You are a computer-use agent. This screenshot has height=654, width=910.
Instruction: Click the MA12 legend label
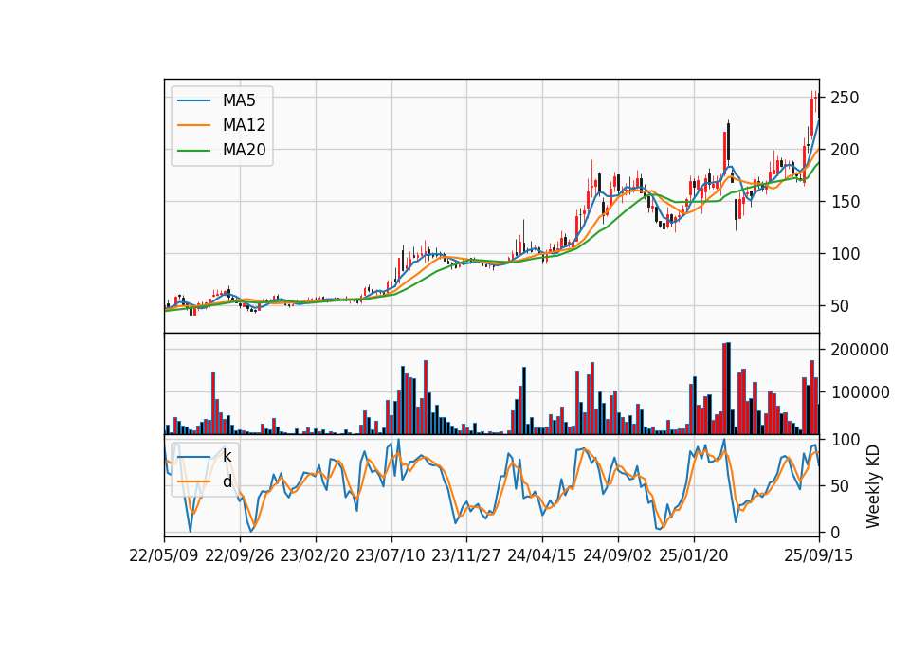pos(244,125)
